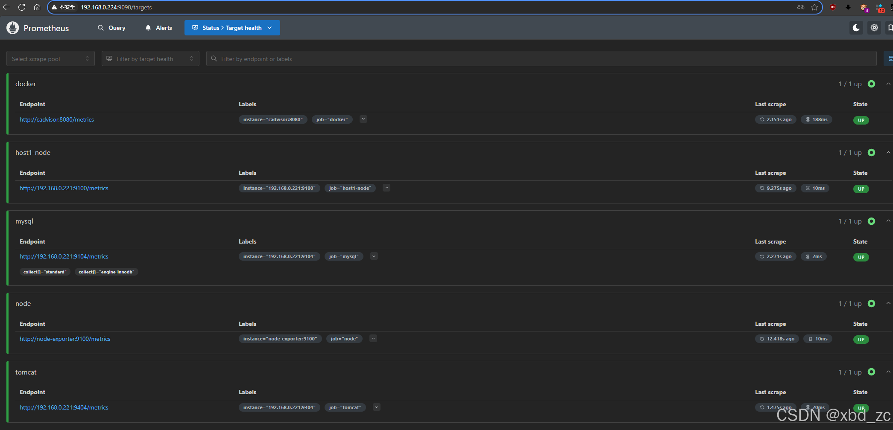
Task: Click the job="mysql" label badge
Action: 344,256
